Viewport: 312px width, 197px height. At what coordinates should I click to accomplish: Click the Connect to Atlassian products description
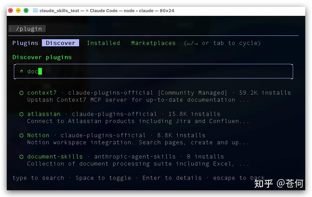point(138,121)
